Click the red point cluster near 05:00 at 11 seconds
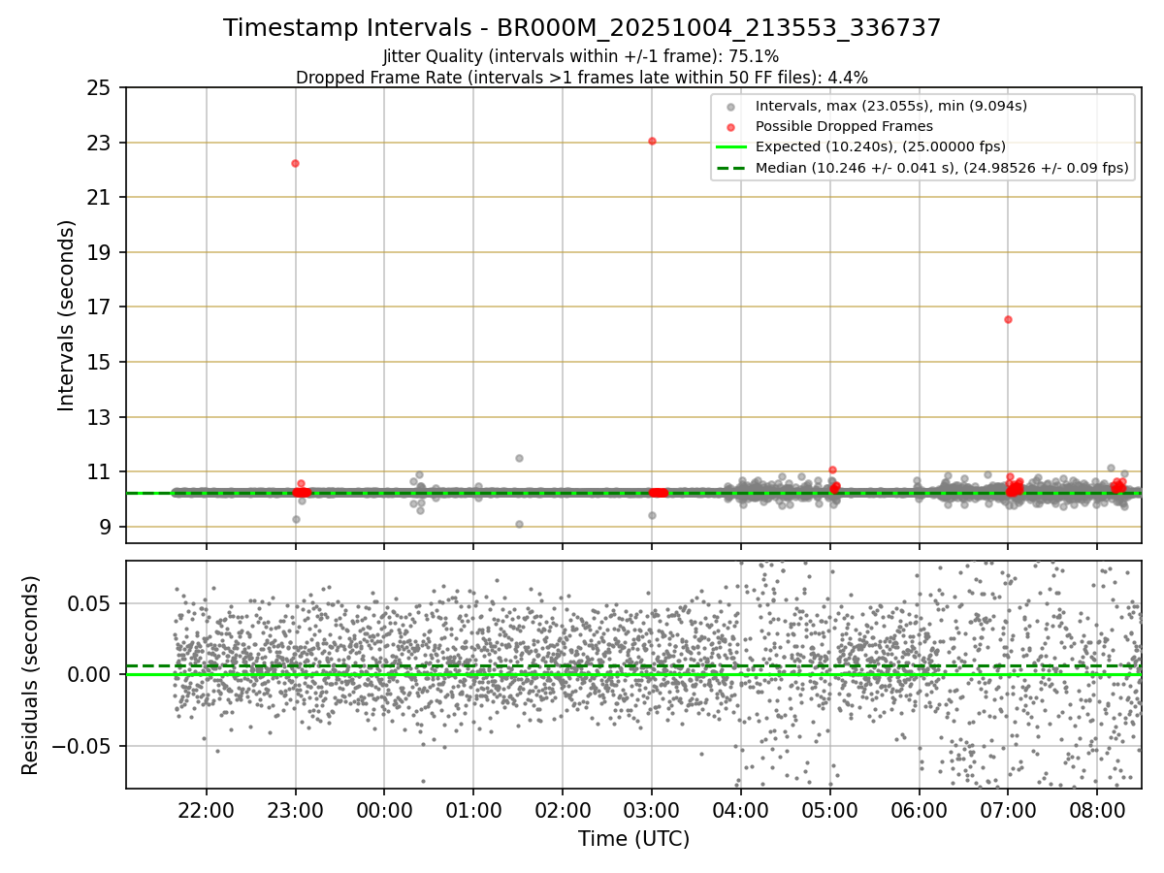 832,470
